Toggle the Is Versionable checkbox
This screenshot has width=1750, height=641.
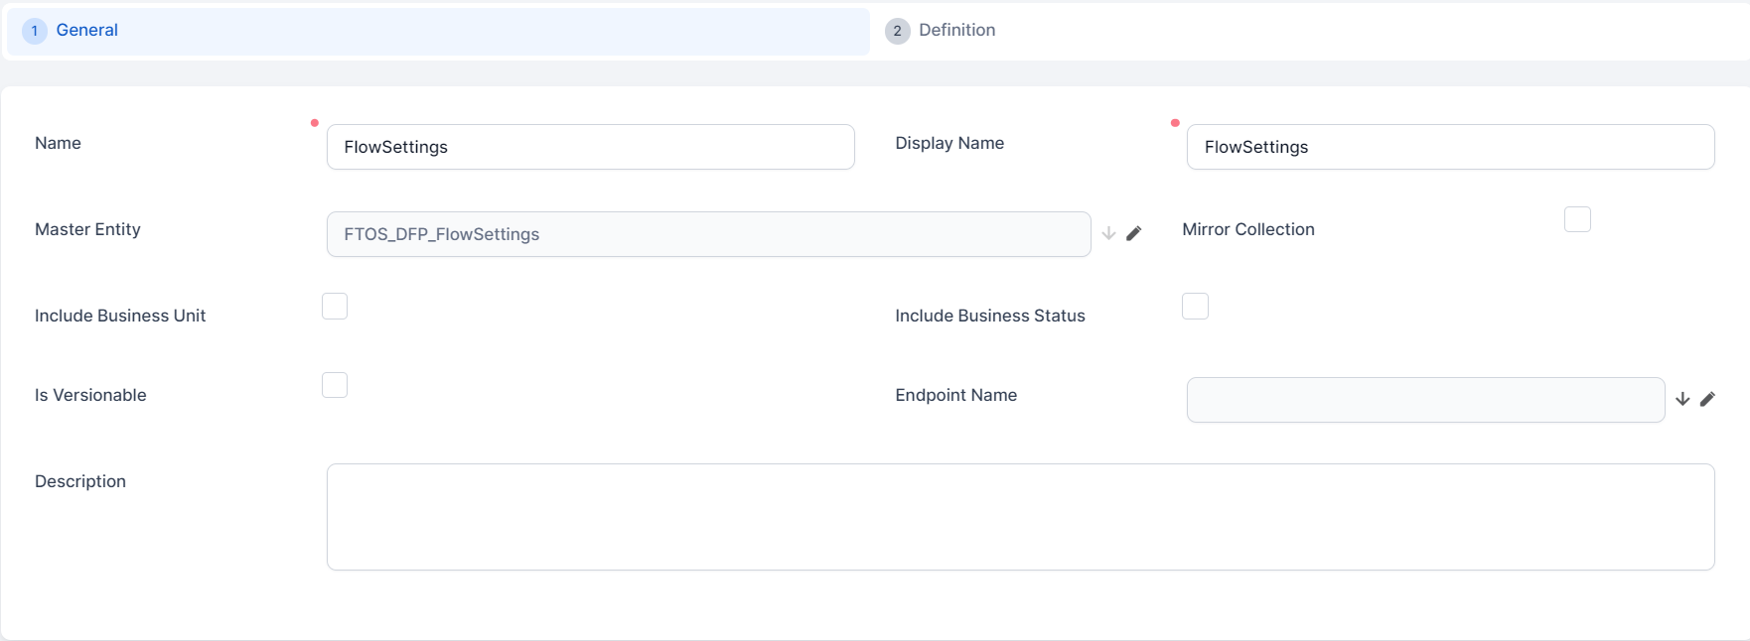tap(335, 385)
